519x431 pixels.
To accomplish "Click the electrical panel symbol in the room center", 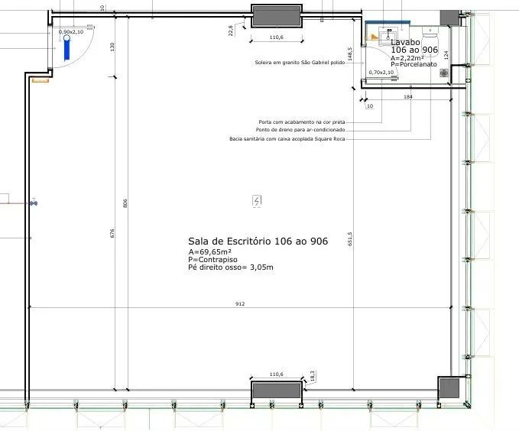I will 257,201.
